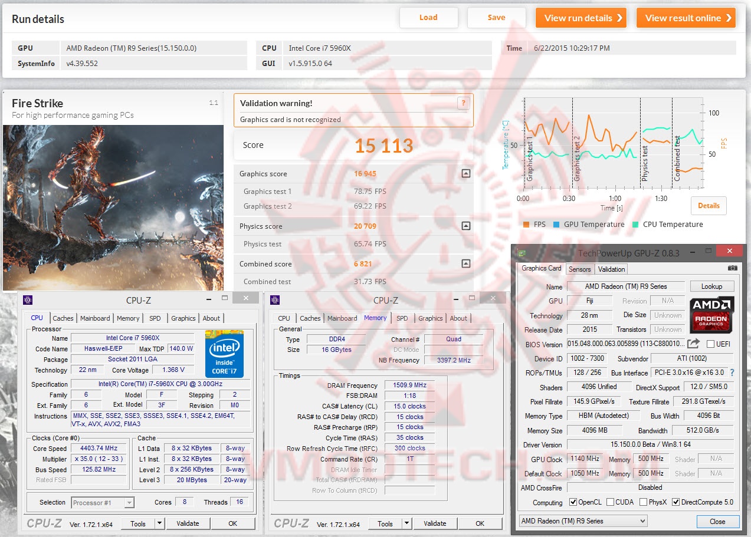Click the Memory CPU-Z window title icon

click(x=274, y=300)
